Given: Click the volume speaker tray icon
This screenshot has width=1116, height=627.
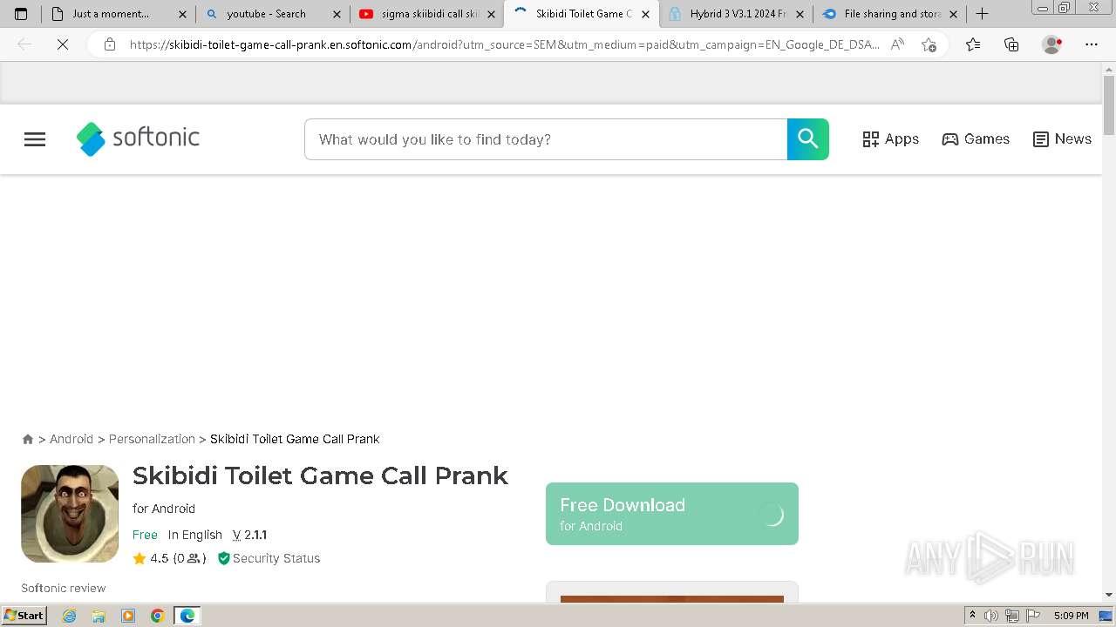Looking at the screenshot, I should [991, 616].
